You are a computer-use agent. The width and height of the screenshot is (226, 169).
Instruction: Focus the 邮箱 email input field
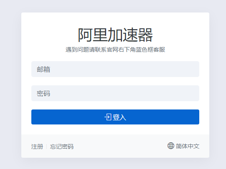[115, 69]
